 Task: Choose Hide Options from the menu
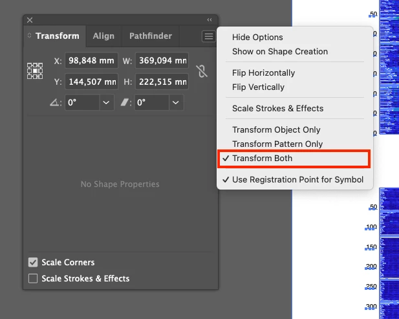pyautogui.click(x=295, y=37)
